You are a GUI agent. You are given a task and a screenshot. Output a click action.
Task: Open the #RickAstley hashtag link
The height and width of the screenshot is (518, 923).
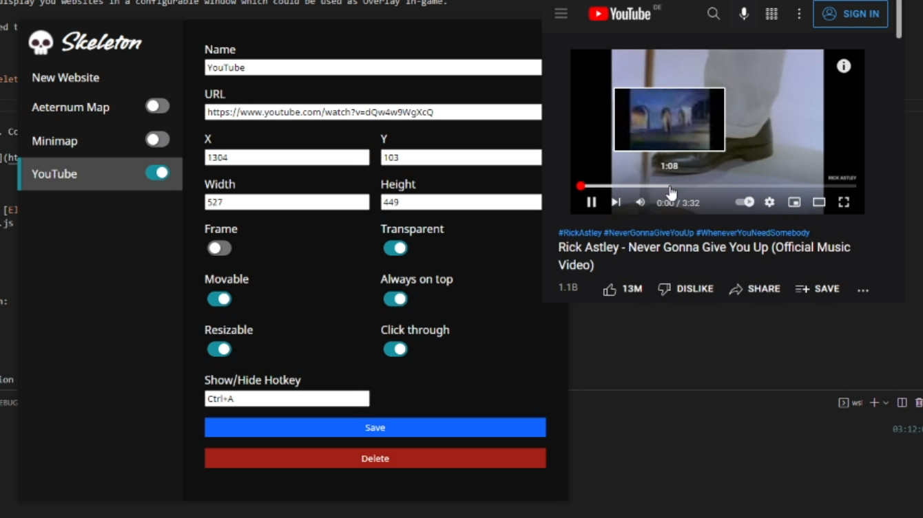coord(579,233)
